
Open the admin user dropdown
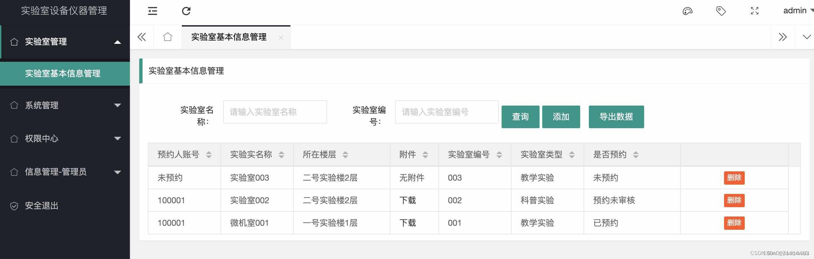pyautogui.click(x=798, y=11)
